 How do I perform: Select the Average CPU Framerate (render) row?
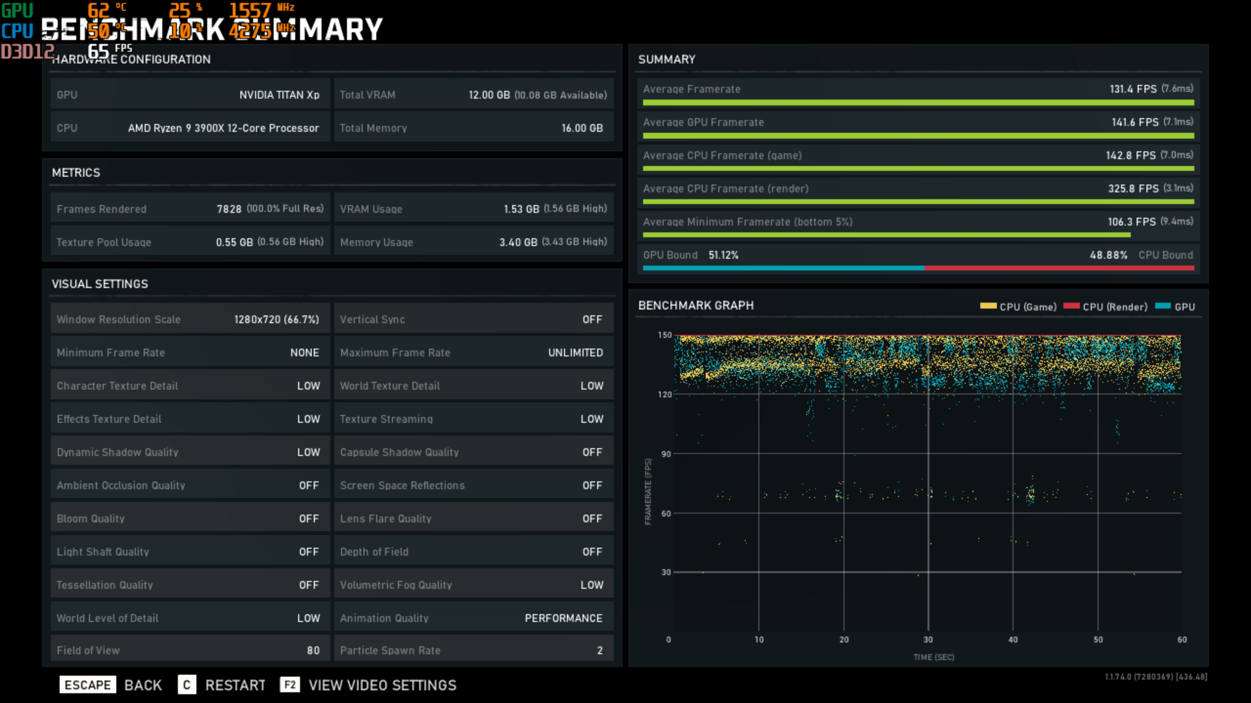(x=918, y=191)
